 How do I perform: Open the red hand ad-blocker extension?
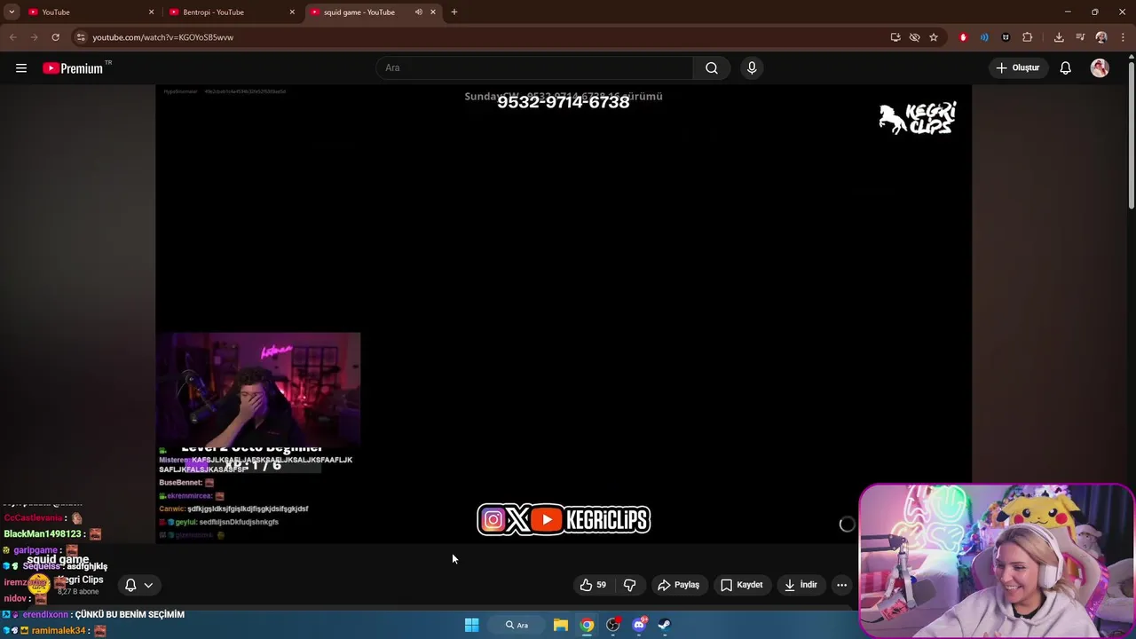pos(963,37)
